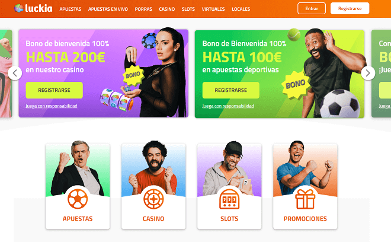Viewport: 391px width, 242px height.
Task: Select the roulette wheel Casino icon
Action: [153, 199]
